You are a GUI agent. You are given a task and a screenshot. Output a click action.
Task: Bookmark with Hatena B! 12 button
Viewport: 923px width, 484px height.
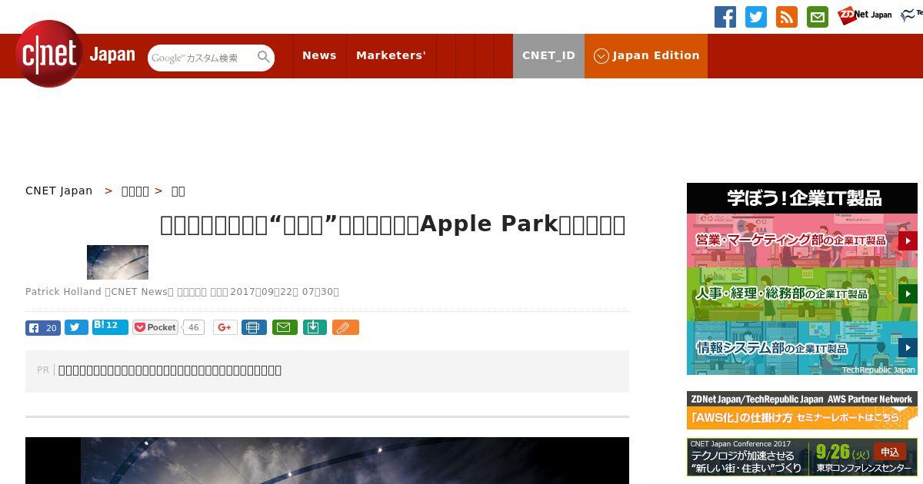(x=110, y=327)
